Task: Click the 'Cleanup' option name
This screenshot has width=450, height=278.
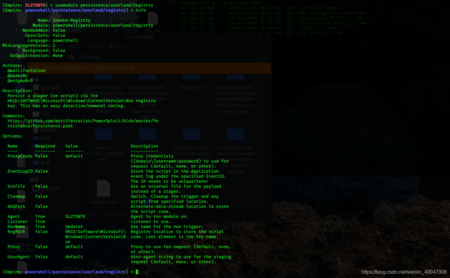Action: coord(16,196)
